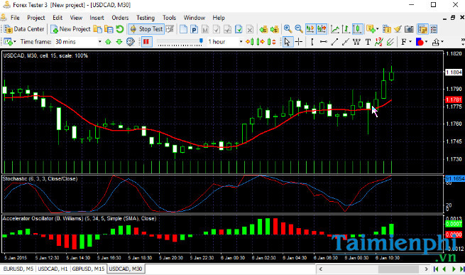Step forward one bar
Viewport: 465px width, 275px height.
pyautogui.click(x=261, y=42)
